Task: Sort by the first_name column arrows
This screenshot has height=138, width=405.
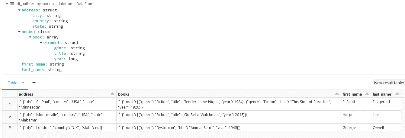Action: (367, 94)
